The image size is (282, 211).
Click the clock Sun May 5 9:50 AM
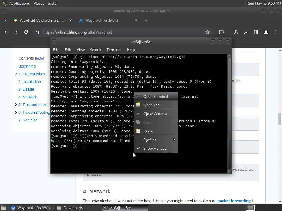[x=264, y=3]
